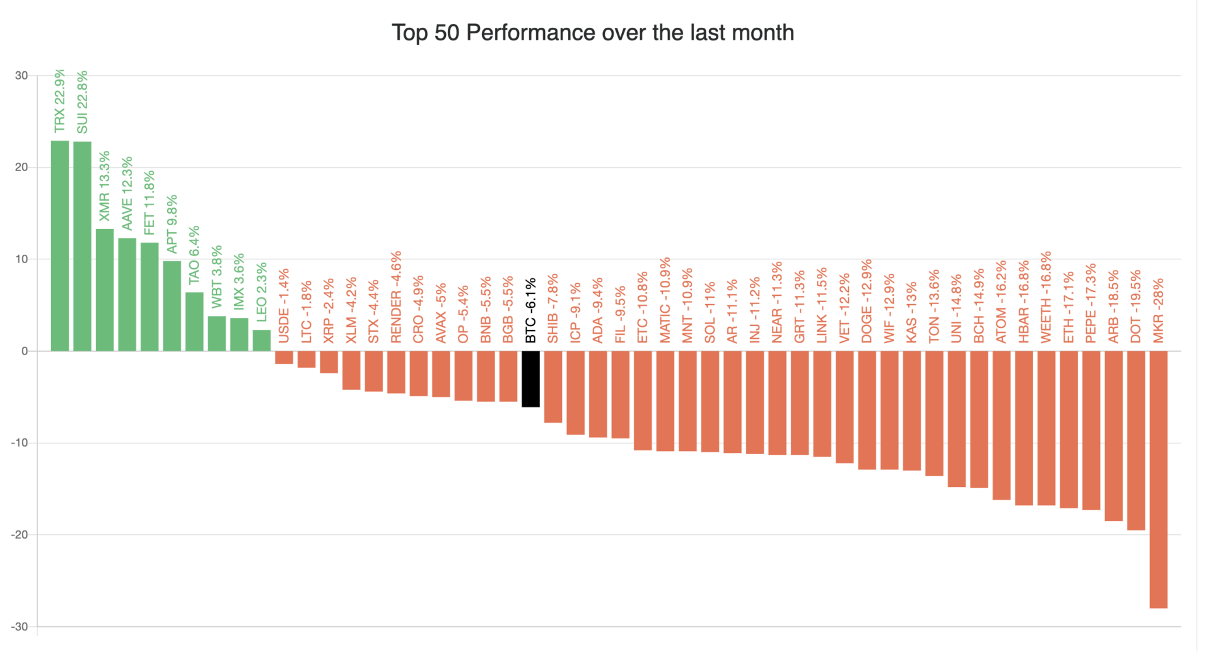Click the -30 y-axis tick label
Image resolution: width=1211 pixels, height=656 pixels.
[x=21, y=626]
